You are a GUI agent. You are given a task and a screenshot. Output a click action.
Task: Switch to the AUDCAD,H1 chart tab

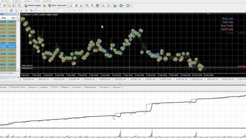click(x=228, y=79)
